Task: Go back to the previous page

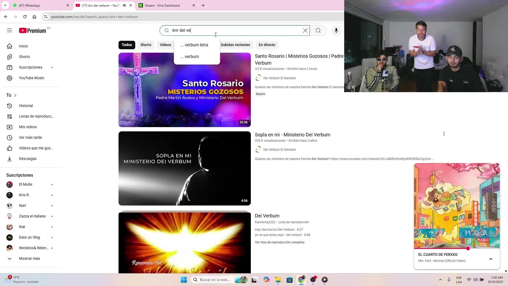Action: tap(6, 17)
